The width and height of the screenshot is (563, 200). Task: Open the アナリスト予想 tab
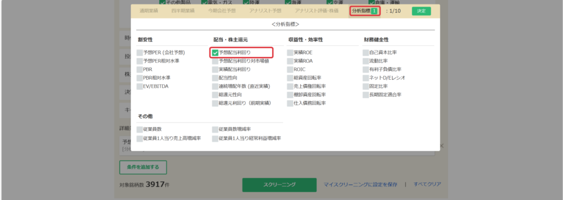[x=265, y=11]
